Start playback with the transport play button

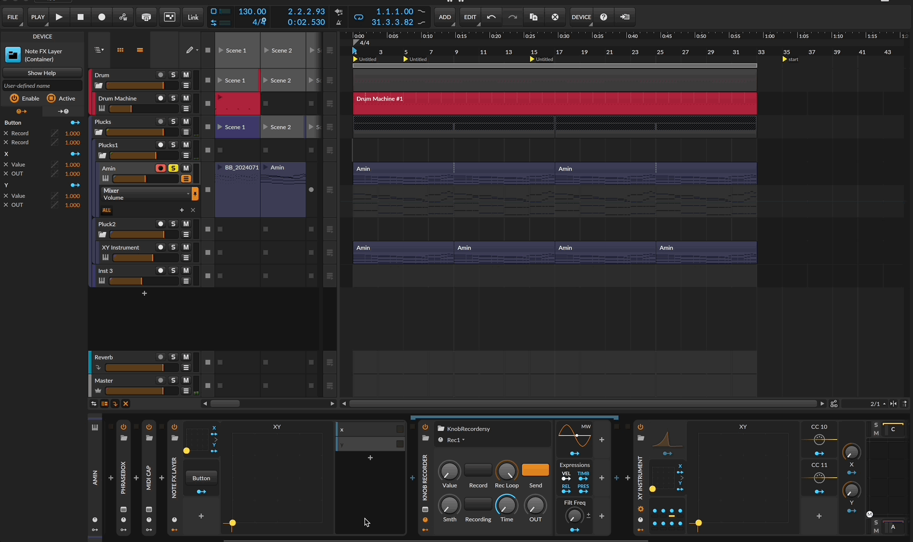[59, 17]
